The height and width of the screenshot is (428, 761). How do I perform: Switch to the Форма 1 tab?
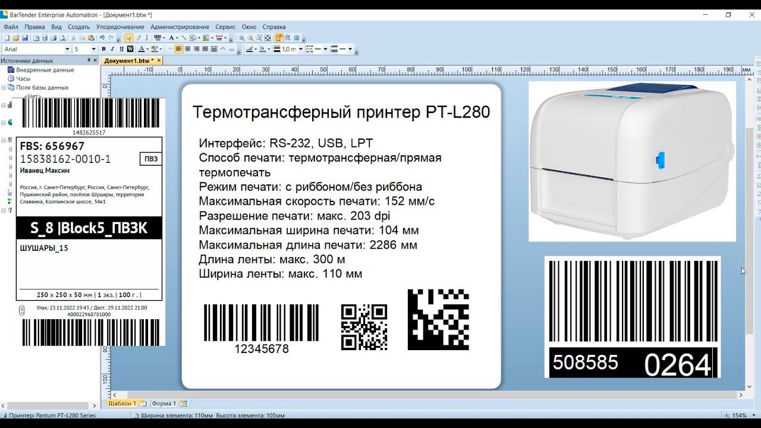163,404
